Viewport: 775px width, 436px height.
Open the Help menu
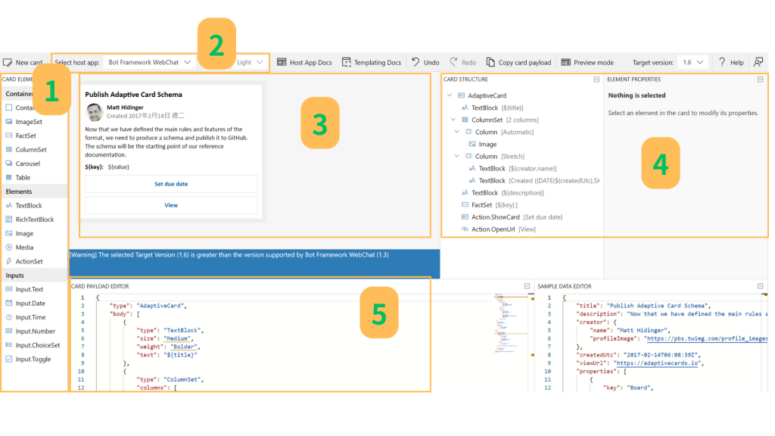731,62
